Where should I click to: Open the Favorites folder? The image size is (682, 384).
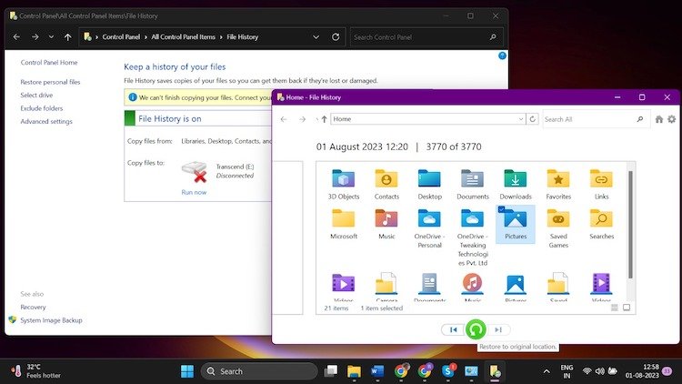coord(558,184)
